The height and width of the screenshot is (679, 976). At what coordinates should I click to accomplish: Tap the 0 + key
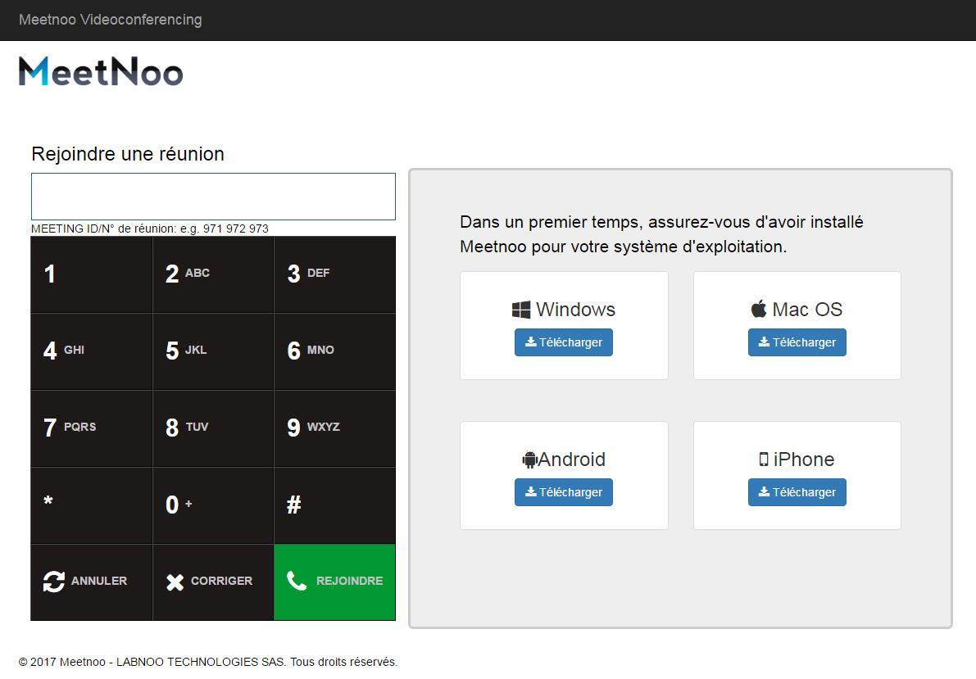click(x=213, y=505)
